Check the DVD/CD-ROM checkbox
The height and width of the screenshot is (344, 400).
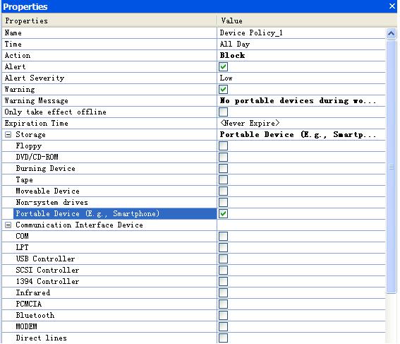(223, 157)
